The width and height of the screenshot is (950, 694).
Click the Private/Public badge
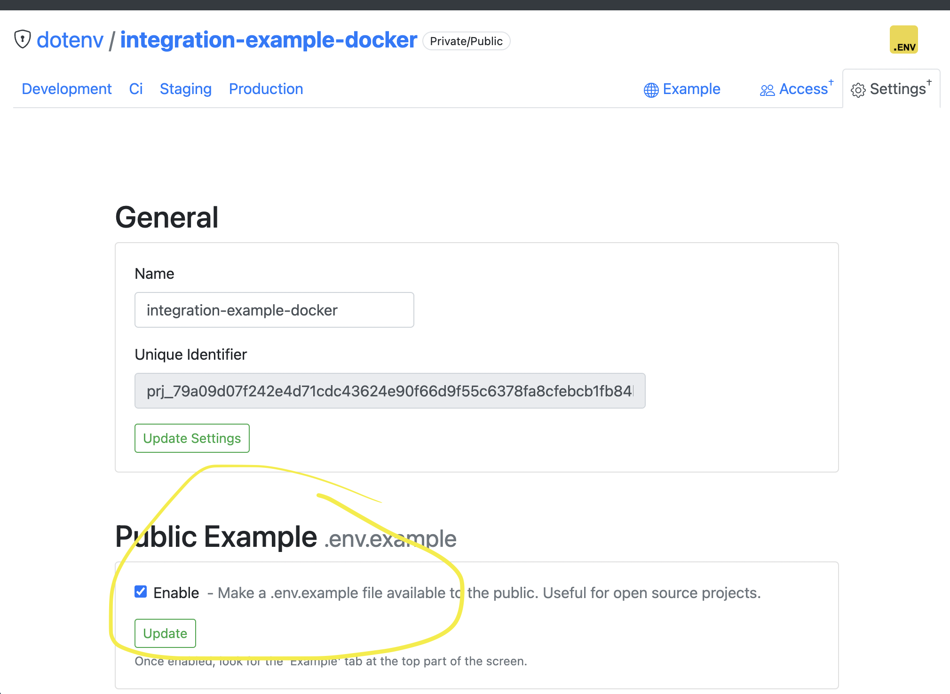click(x=466, y=41)
